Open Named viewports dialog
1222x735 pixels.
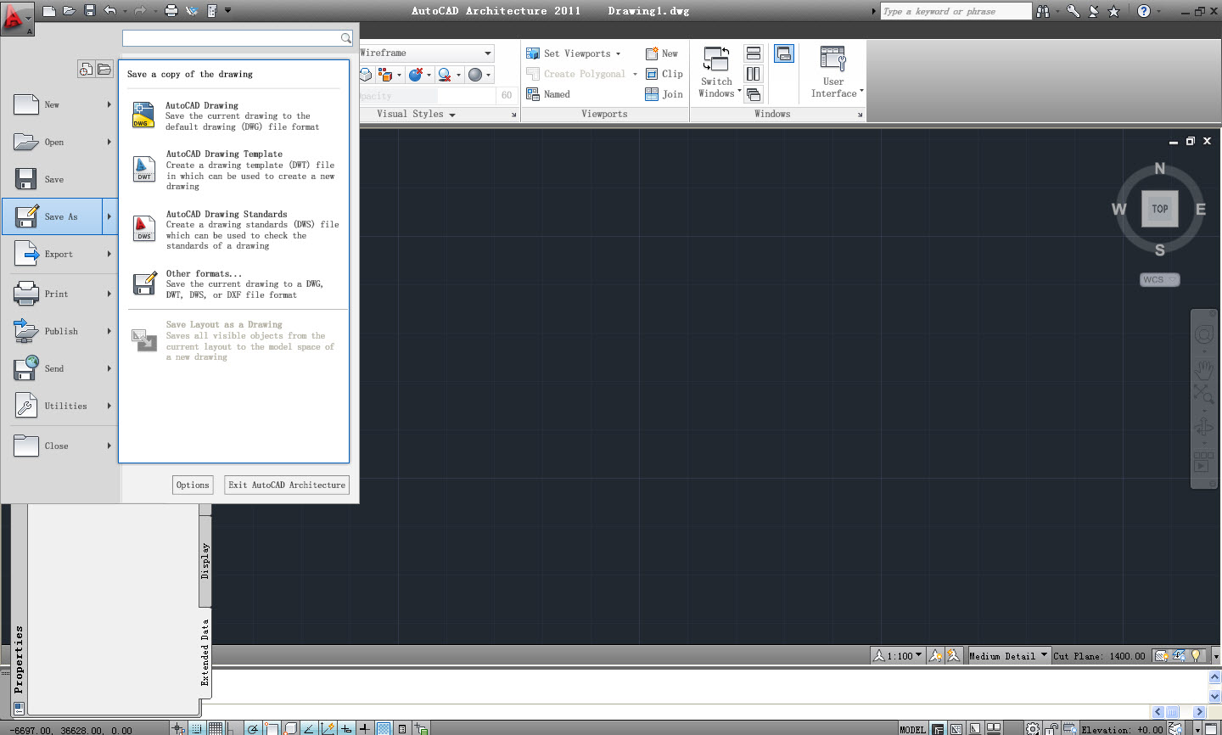(548, 94)
